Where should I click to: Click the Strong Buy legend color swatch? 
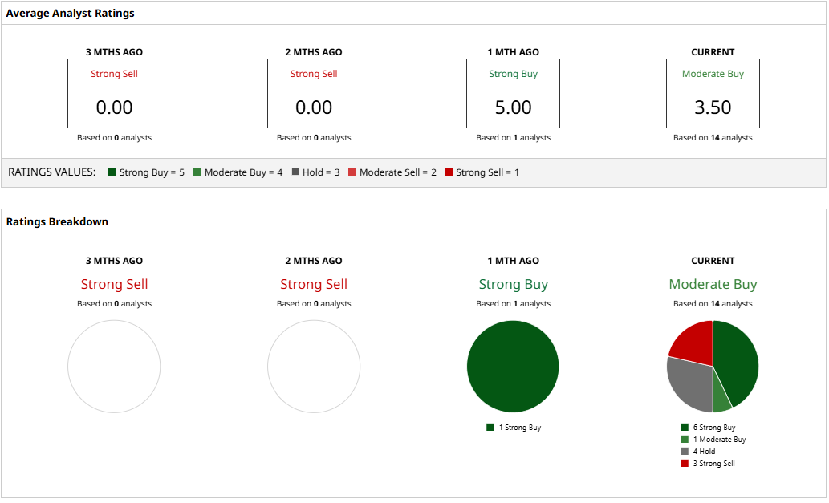[x=112, y=172]
